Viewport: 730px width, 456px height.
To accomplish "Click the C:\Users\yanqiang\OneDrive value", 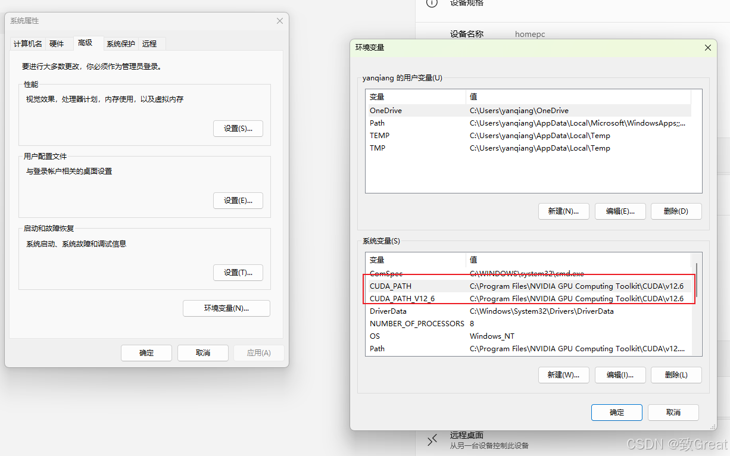I will [519, 111].
